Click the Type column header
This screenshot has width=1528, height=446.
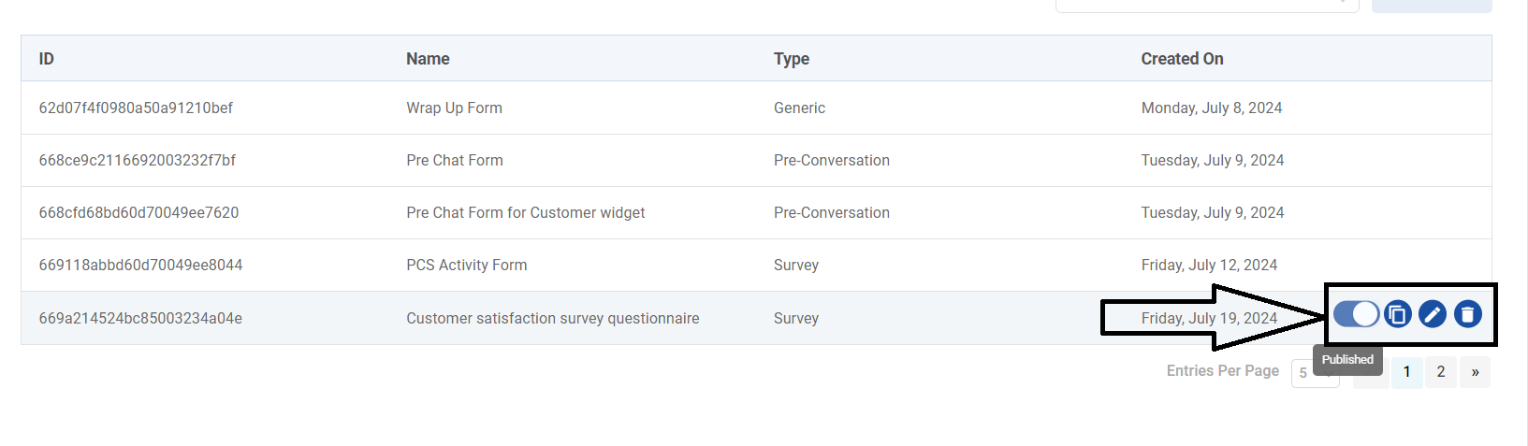point(791,59)
